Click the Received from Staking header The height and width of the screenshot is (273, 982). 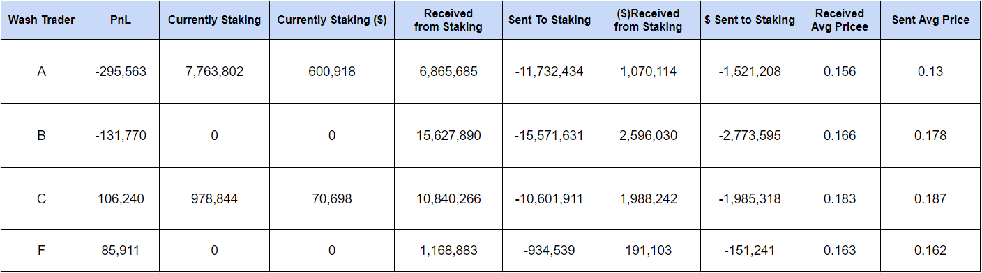pos(448,20)
